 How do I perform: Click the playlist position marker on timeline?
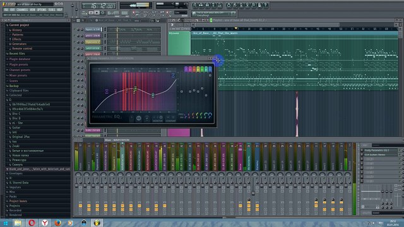(x=235, y=28)
